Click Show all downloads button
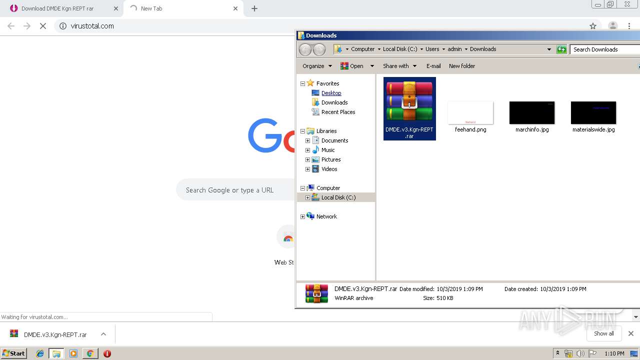This screenshot has width=640, height=360. point(604,333)
